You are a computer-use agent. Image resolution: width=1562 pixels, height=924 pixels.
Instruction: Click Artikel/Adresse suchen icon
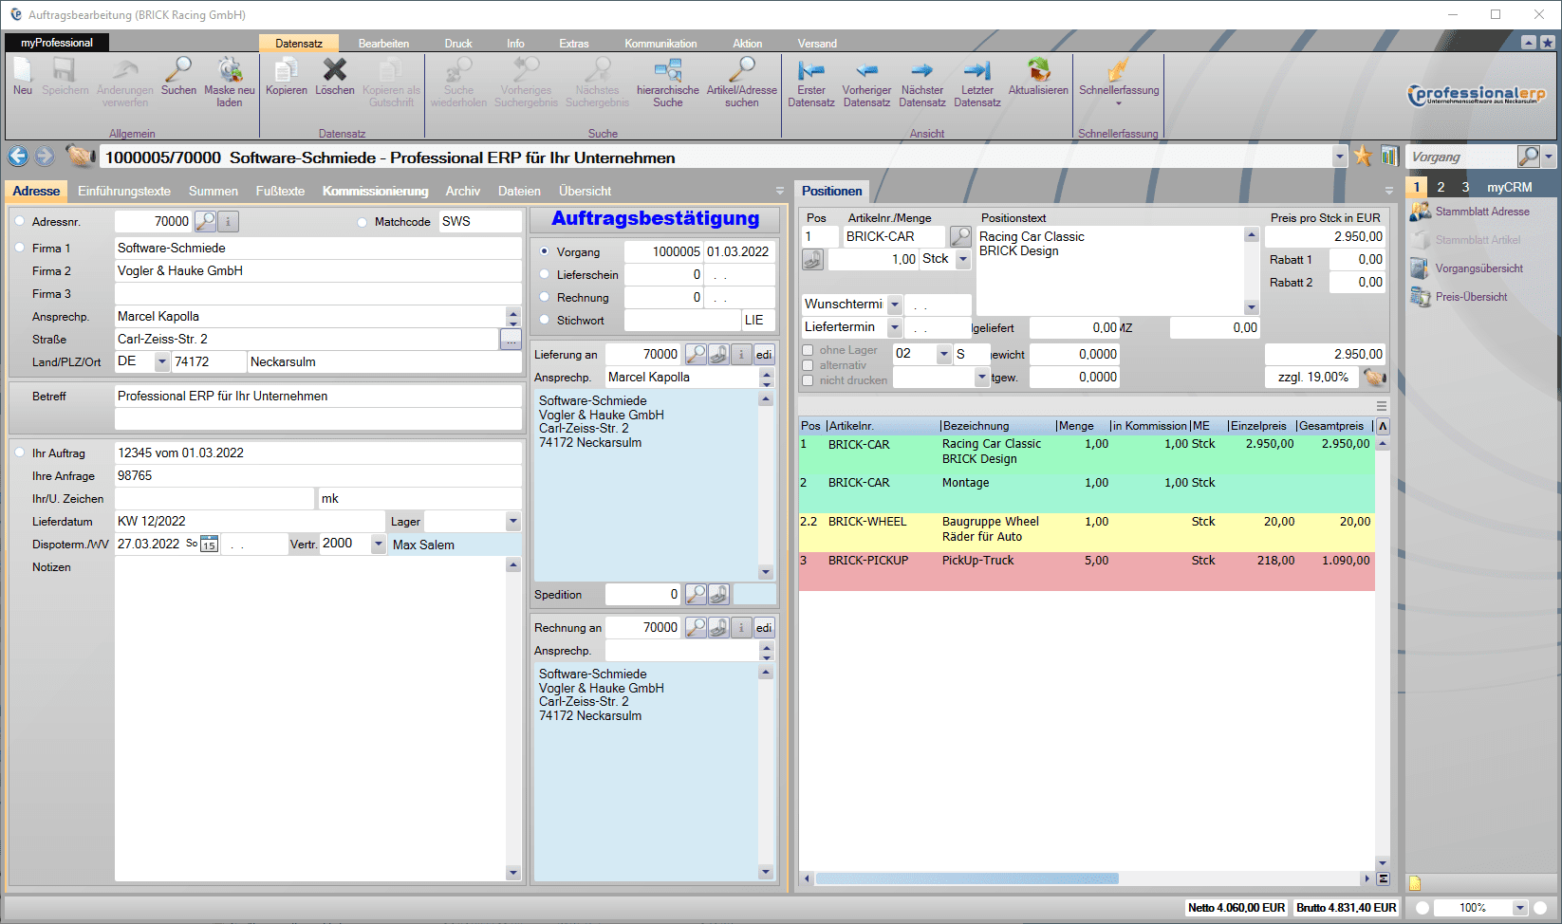coord(742,70)
